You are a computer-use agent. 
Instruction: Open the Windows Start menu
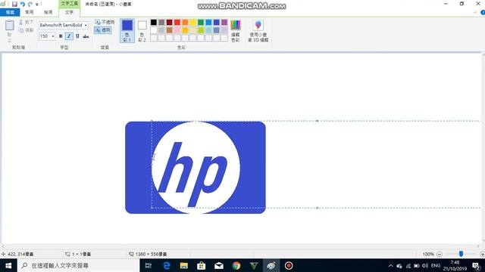(x=8, y=265)
